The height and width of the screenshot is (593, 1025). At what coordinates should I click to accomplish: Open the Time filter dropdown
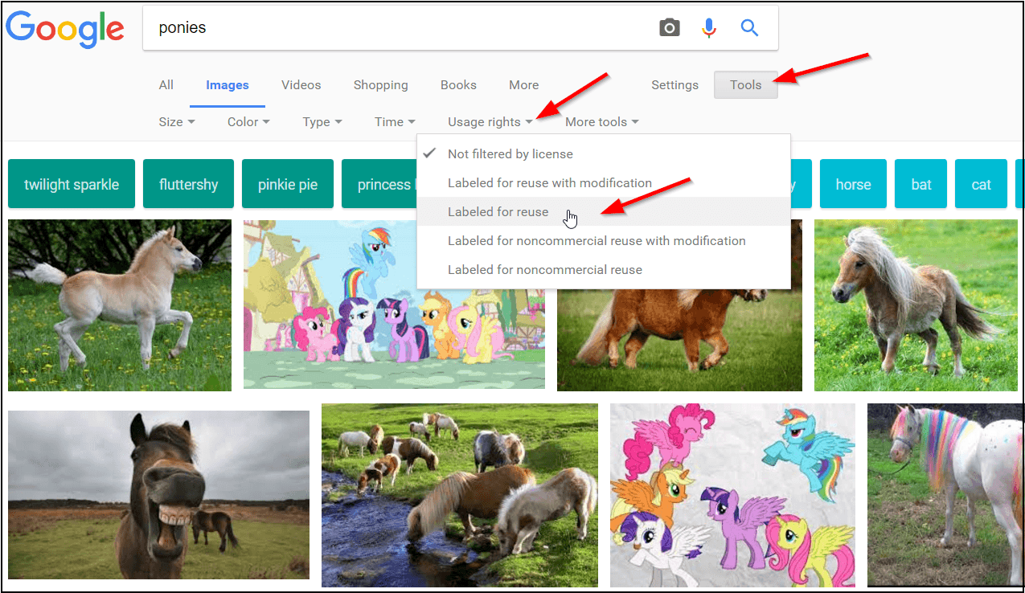[393, 121]
